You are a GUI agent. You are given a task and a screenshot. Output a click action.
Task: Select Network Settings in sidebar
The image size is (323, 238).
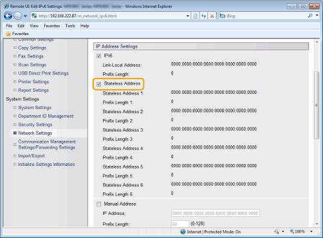(x=35, y=133)
